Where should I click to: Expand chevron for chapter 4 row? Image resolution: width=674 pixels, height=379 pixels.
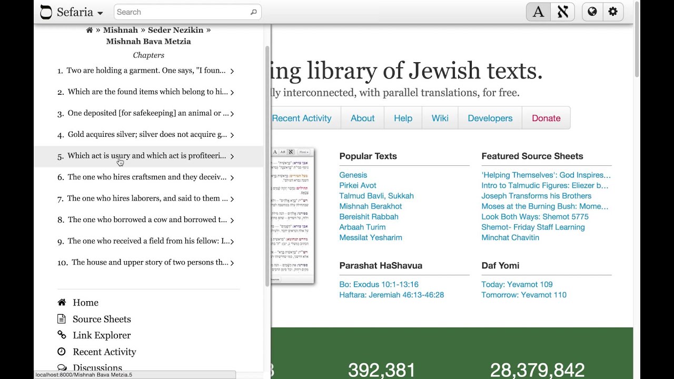point(232,135)
